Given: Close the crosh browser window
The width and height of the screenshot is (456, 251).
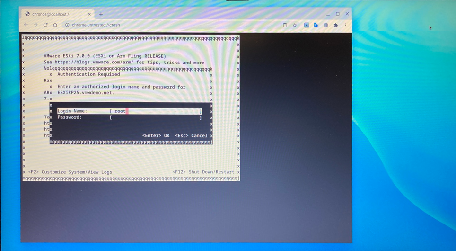Looking at the screenshot, I should pyautogui.click(x=347, y=14).
